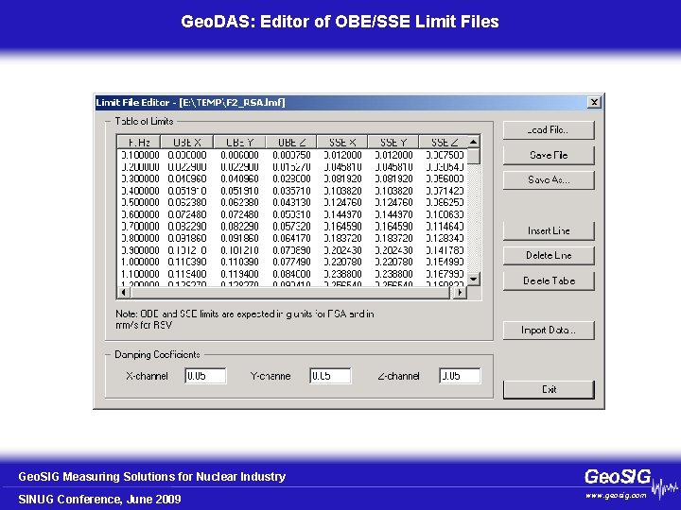
Task: Select the 0.700000 frequency cell
Action: pos(140,227)
